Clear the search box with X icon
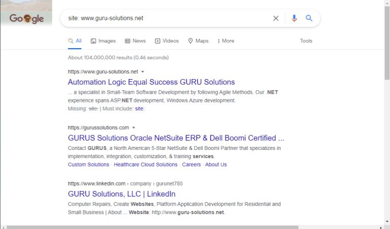The width and height of the screenshot is (390, 229). tap(276, 18)
